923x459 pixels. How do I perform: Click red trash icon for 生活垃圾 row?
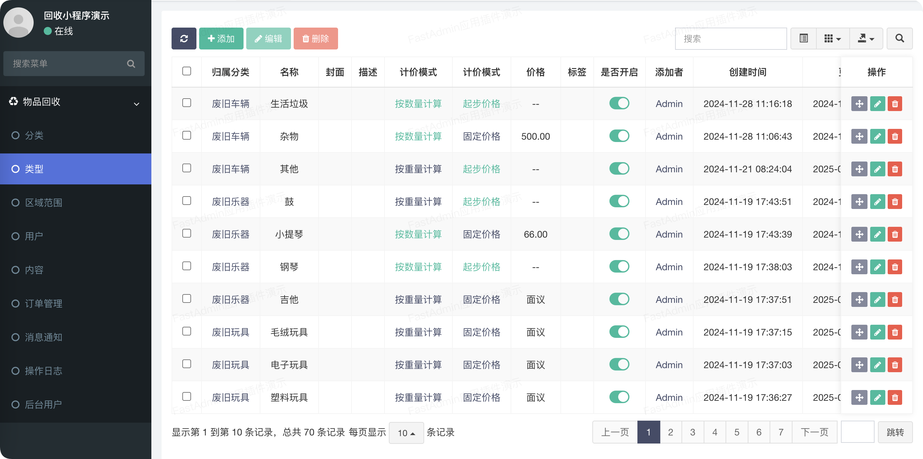click(895, 104)
